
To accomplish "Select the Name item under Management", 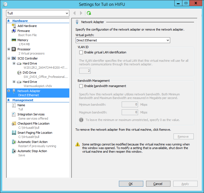I will click(21, 105).
